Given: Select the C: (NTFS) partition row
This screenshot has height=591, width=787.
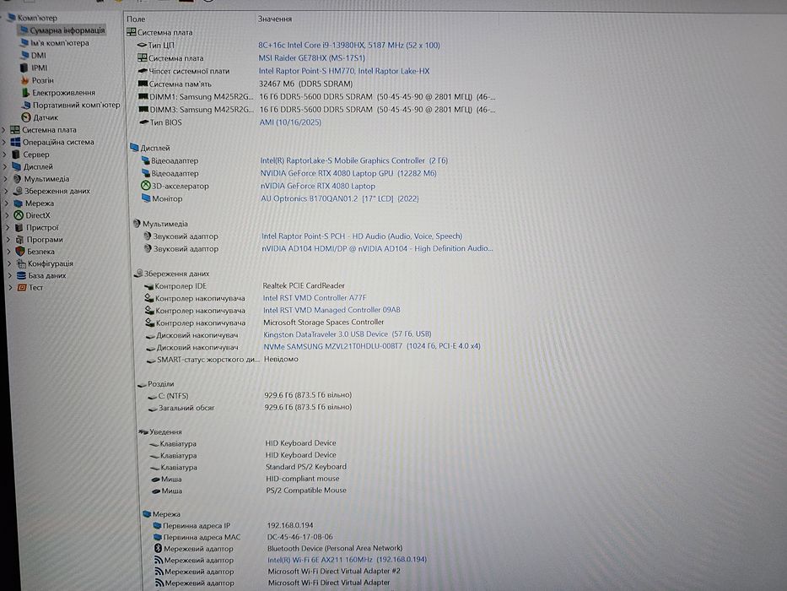Looking at the screenshot, I should (250, 395).
